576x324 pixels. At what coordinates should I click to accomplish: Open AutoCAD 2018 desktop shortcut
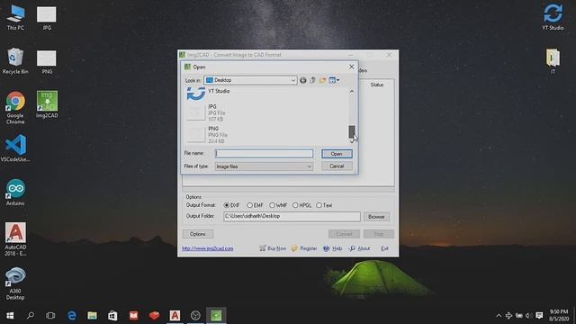[15, 239]
